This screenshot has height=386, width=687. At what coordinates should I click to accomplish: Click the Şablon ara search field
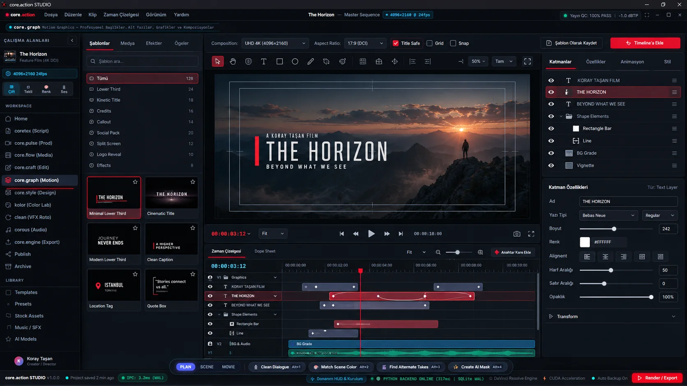142,61
